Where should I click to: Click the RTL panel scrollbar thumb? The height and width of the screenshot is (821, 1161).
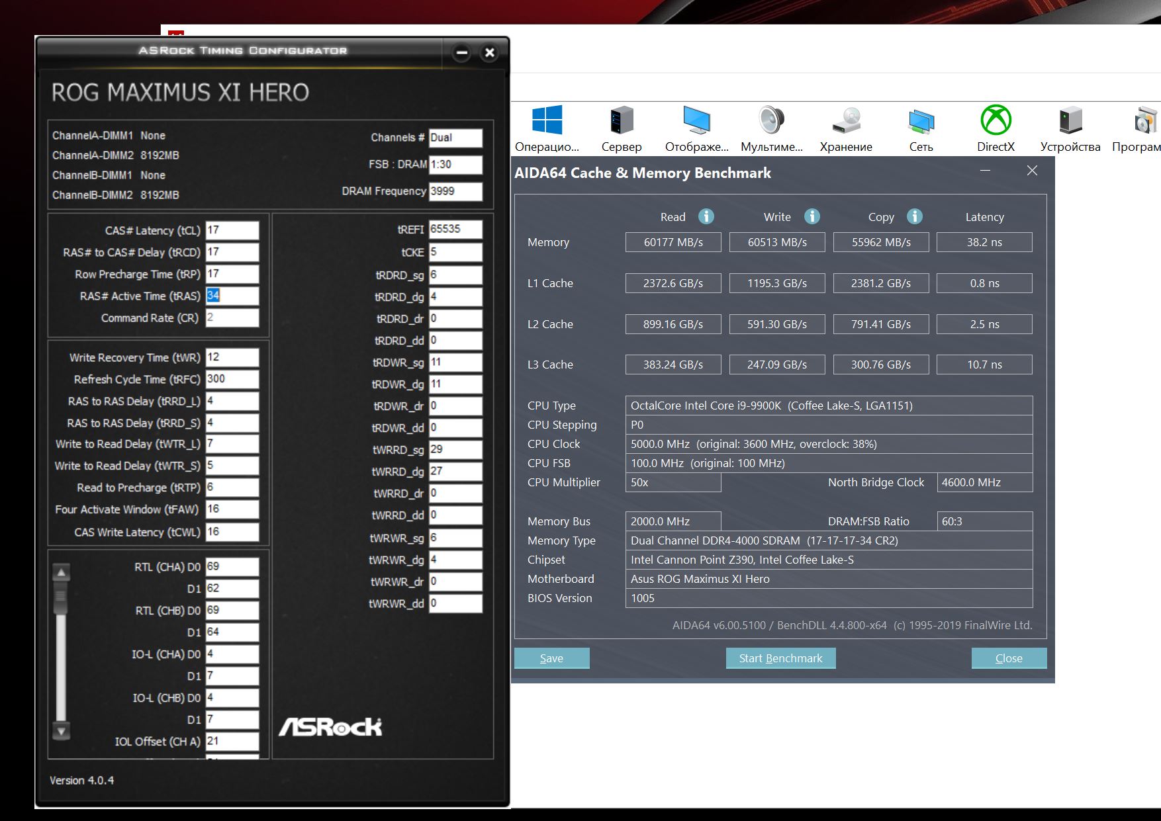(61, 597)
